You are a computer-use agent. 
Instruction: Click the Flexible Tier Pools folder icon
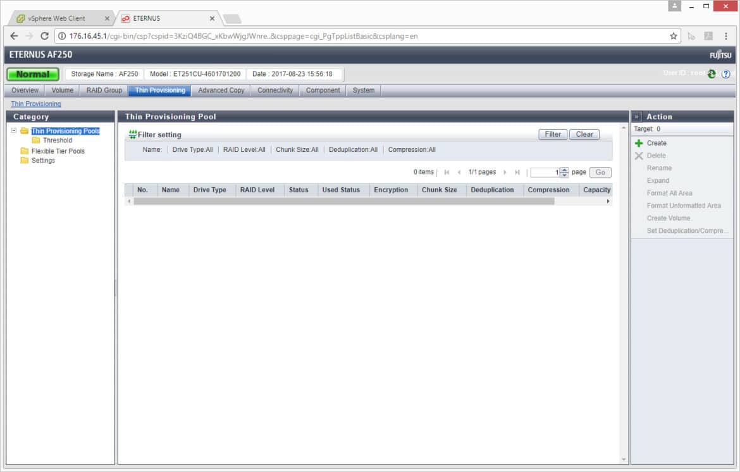[x=25, y=151]
